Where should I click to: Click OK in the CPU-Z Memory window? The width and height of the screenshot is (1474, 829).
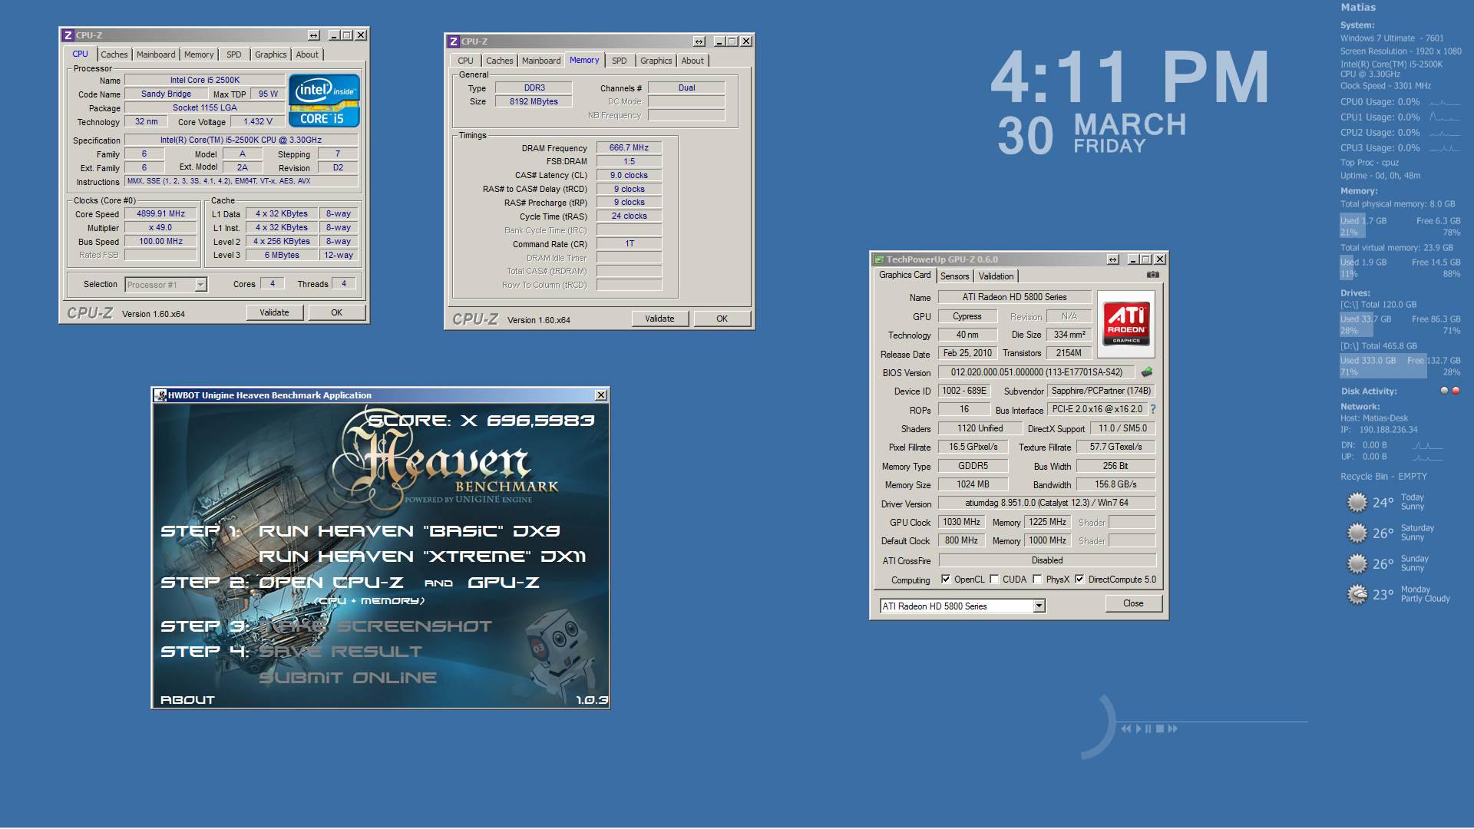[x=722, y=319]
